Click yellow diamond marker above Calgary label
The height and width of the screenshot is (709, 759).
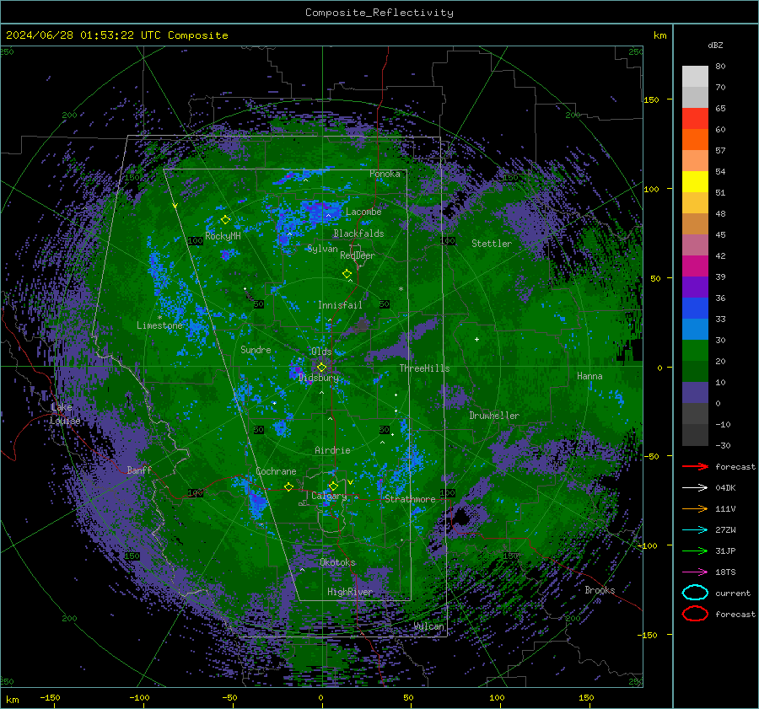[333, 486]
